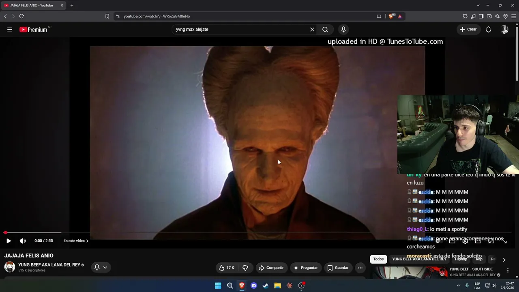
Task: Open the media playback control icon
Action: click(x=473, y=16)
